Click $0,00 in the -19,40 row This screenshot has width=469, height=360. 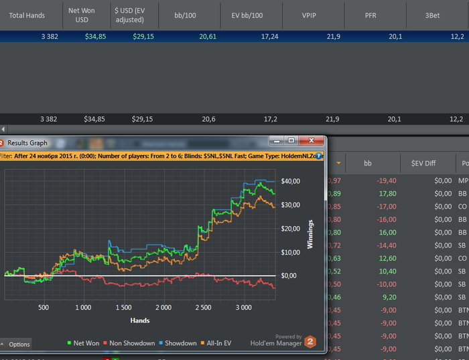443,181
